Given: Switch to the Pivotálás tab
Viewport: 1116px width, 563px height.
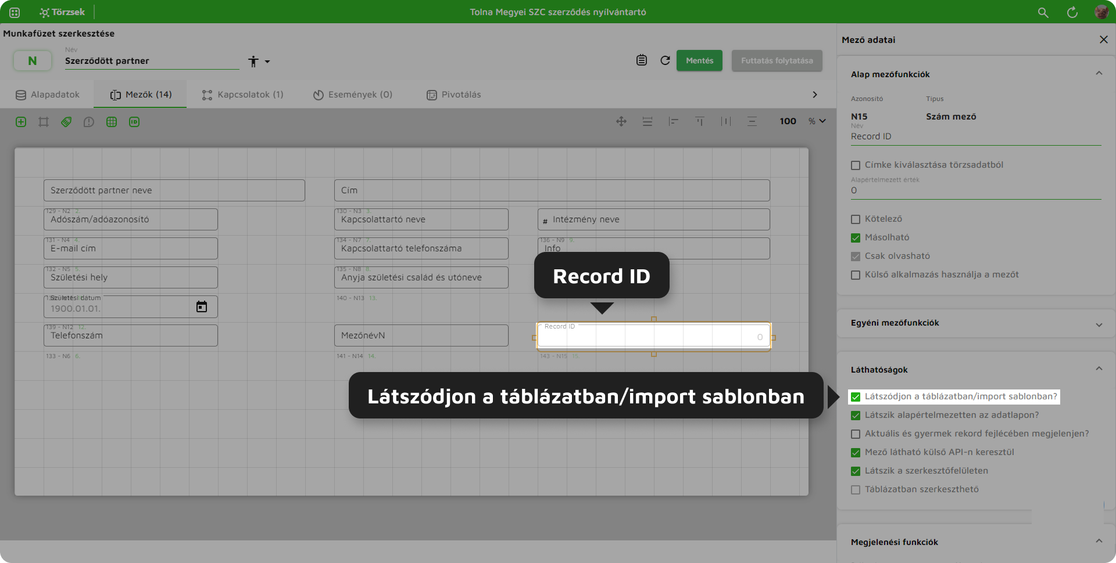Looking at the screenshot, I should tap(454, 95).
